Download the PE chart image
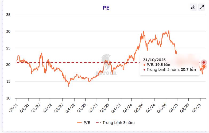 point(193,7)
